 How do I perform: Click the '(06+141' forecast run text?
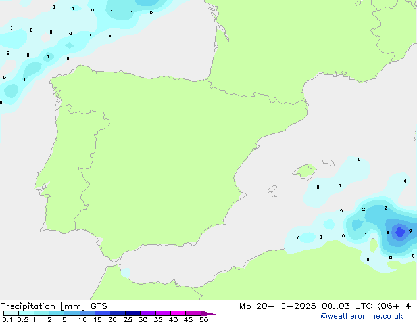click(x=397, y=306)
